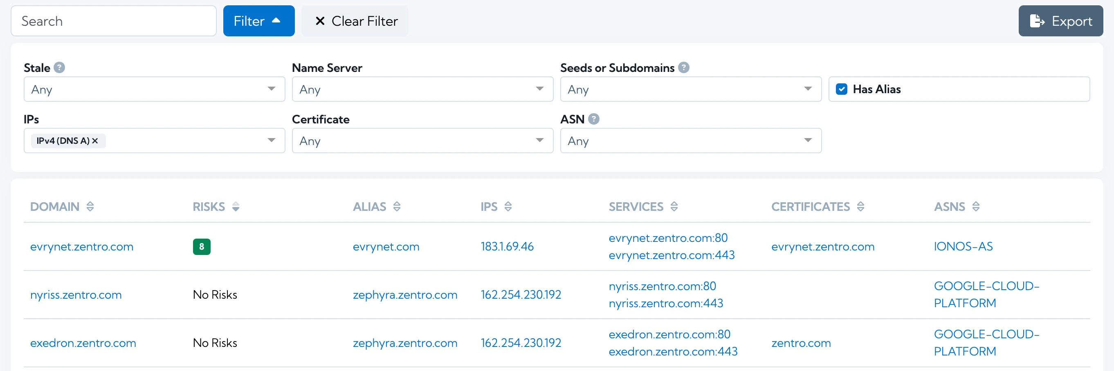Screen dimensions: 1114x371
Task: Open IP 162.254.230.192 in nyriss row
Action: point(521,295)
